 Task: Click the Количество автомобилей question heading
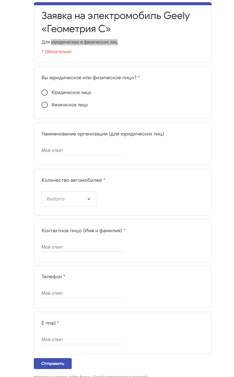pyautogui.click(x=72, y=180)
